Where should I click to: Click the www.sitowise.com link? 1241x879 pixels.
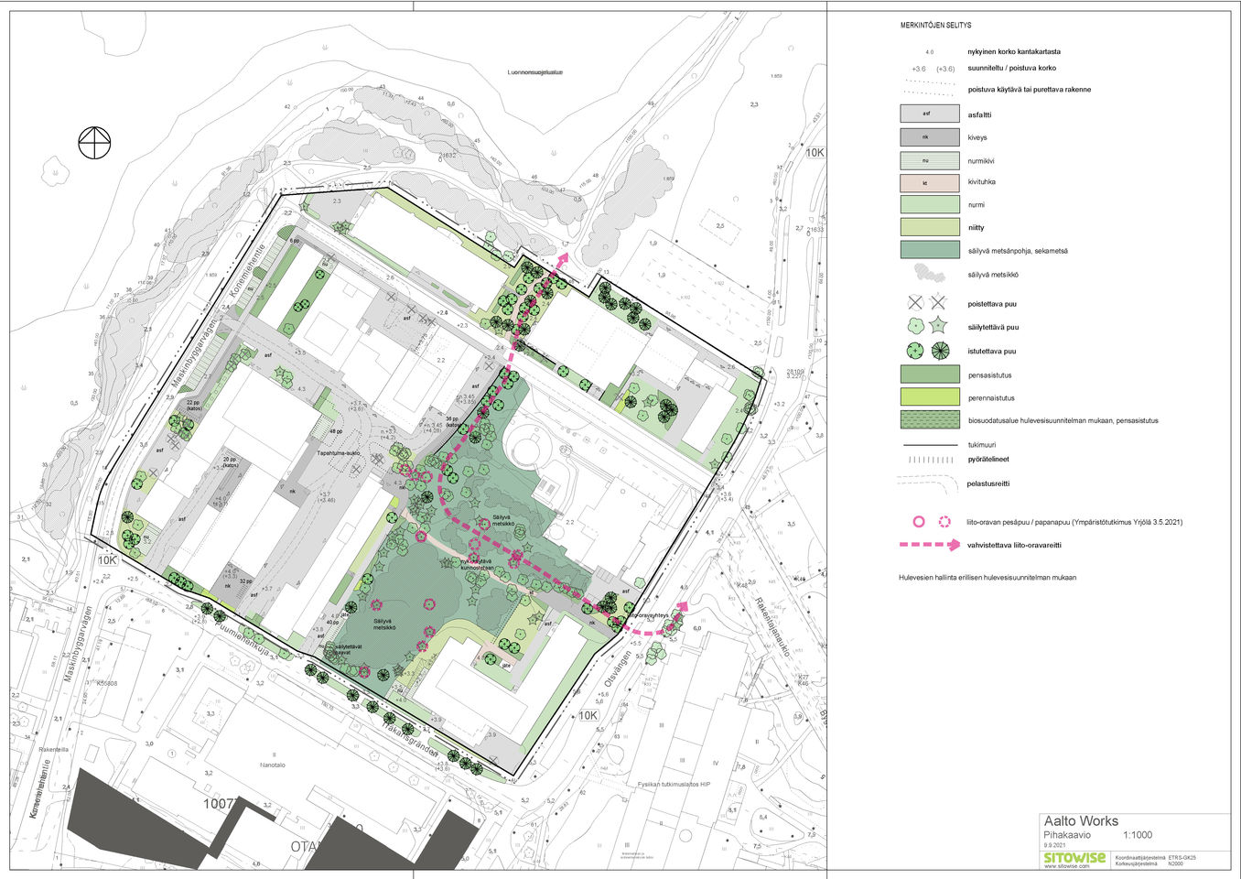(x=1066, y=866)
